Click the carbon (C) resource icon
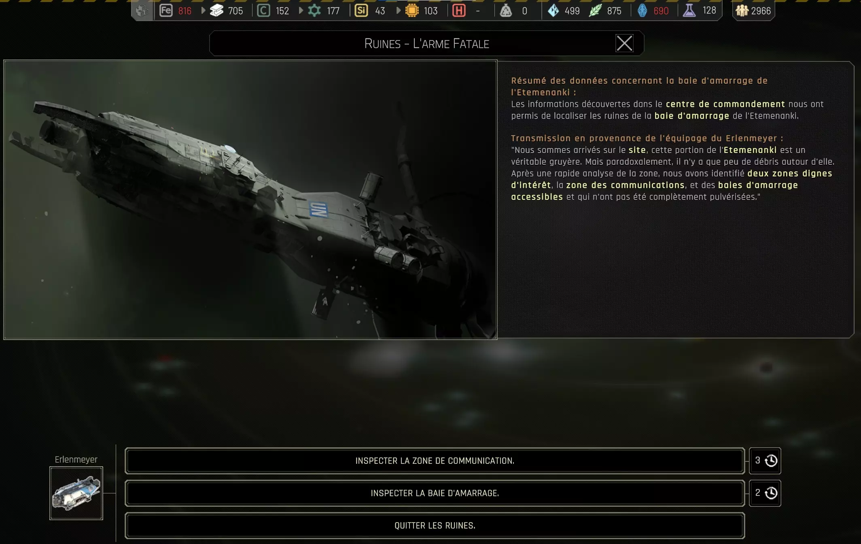 coord(263,11)
